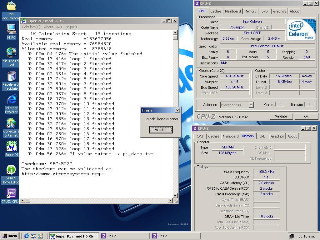Image resolution: width=320 pixels, height=240 pixels.
Task: Click Super PI horizontal scrollbar left arrow
Action: click(23, 201)
